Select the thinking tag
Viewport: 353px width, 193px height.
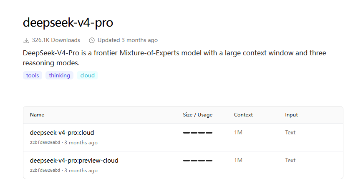point(59,75)
